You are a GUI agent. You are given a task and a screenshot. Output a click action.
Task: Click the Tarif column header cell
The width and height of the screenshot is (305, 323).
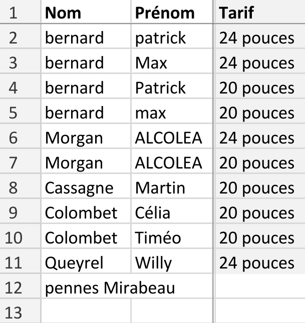pyautogui.click(x=259, y=13)
